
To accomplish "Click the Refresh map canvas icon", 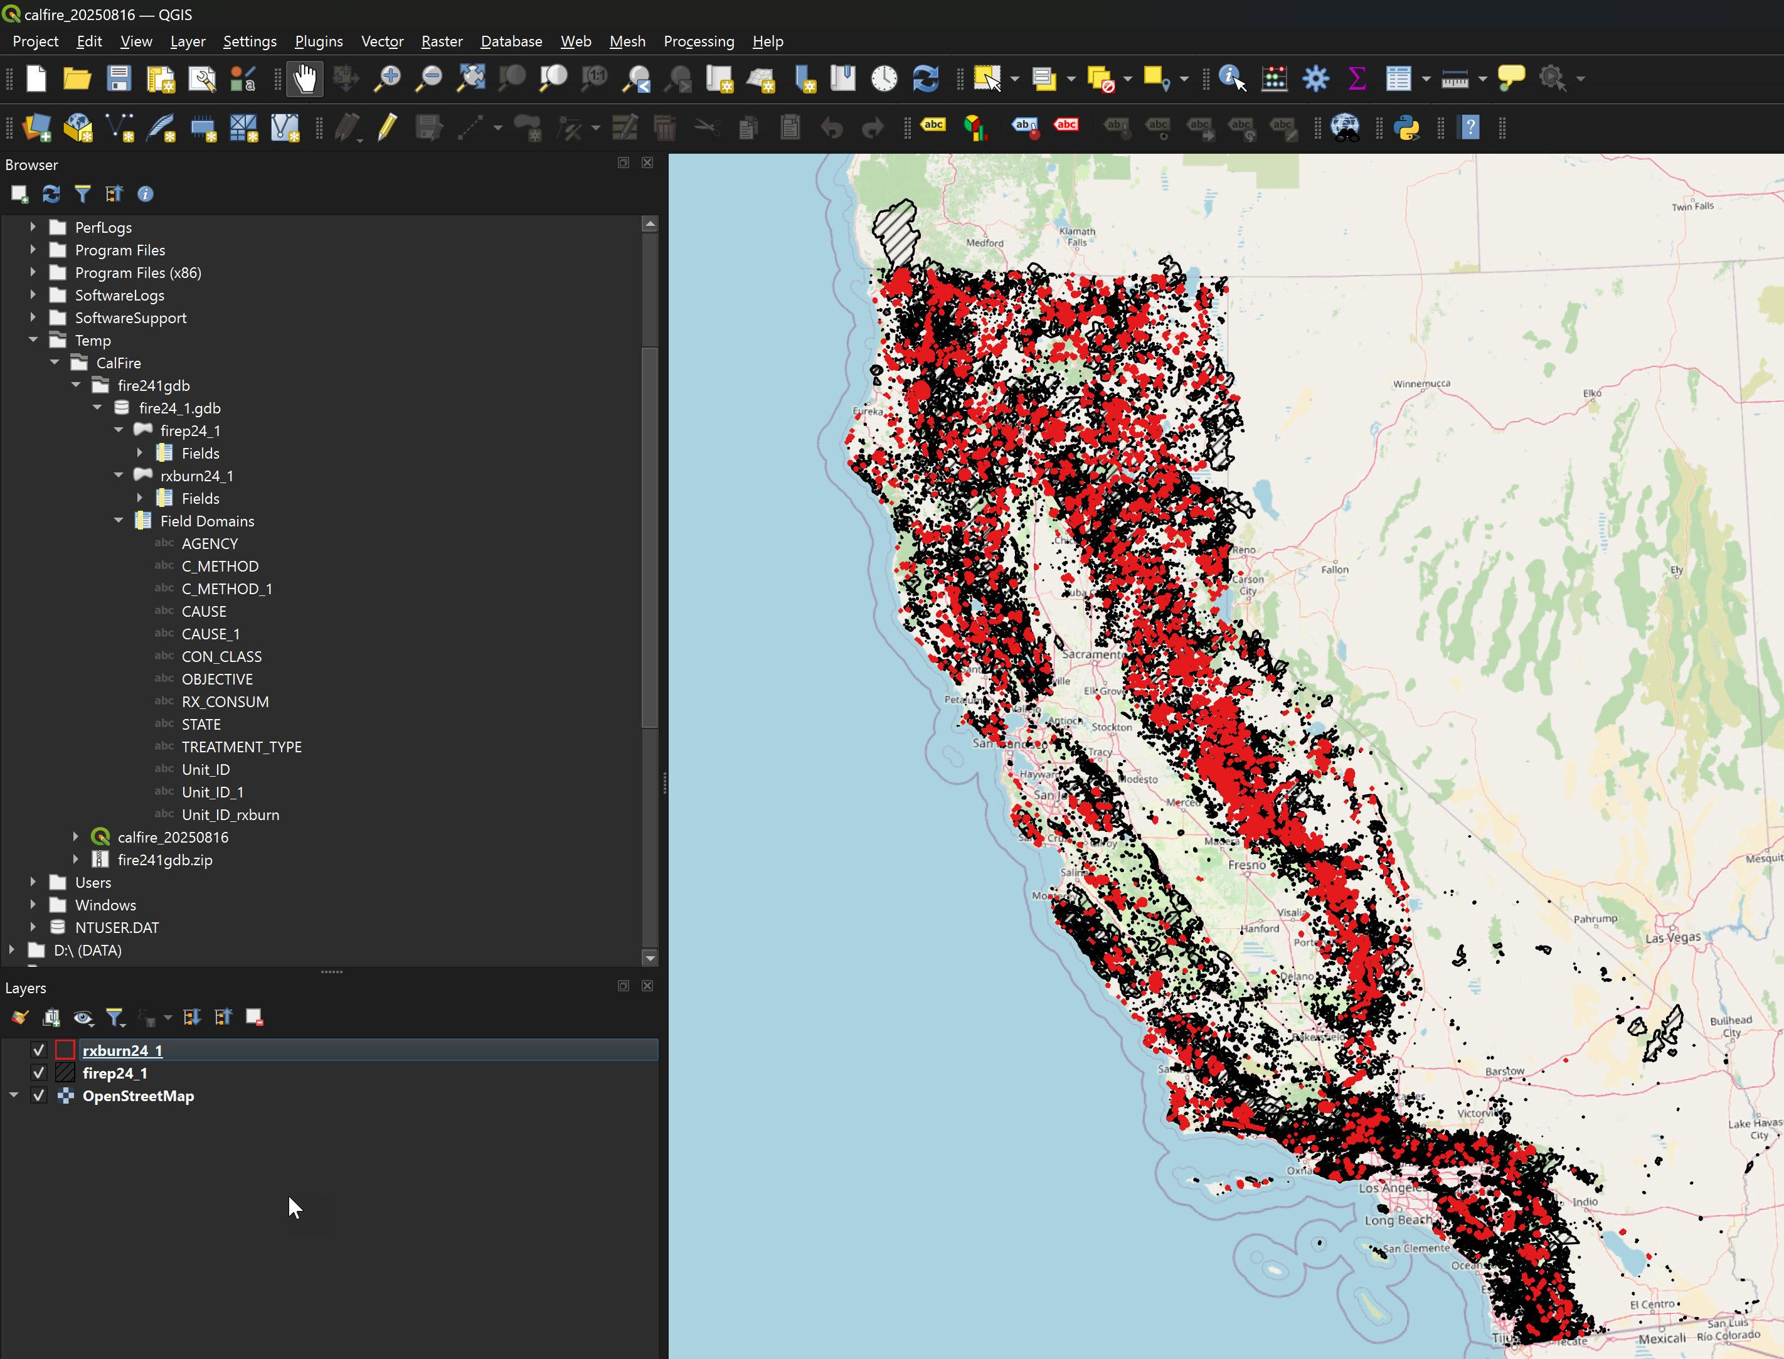I will (x=925, y=78).
